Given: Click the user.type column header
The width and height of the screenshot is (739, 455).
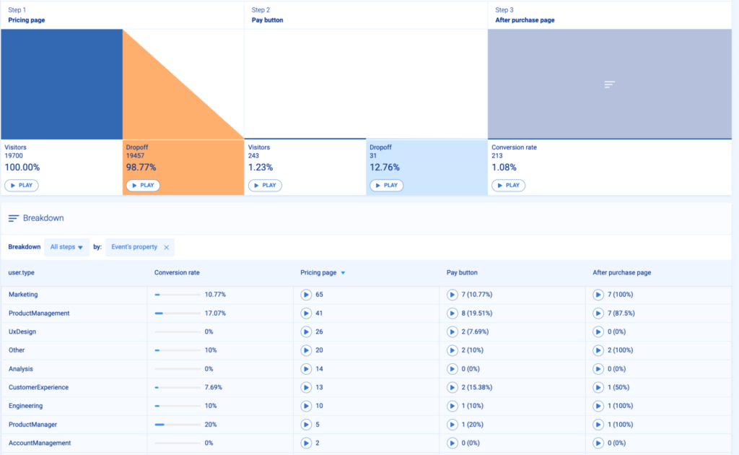Looking at the screenshot, I should pyautogui.click(x=21, y=272).
